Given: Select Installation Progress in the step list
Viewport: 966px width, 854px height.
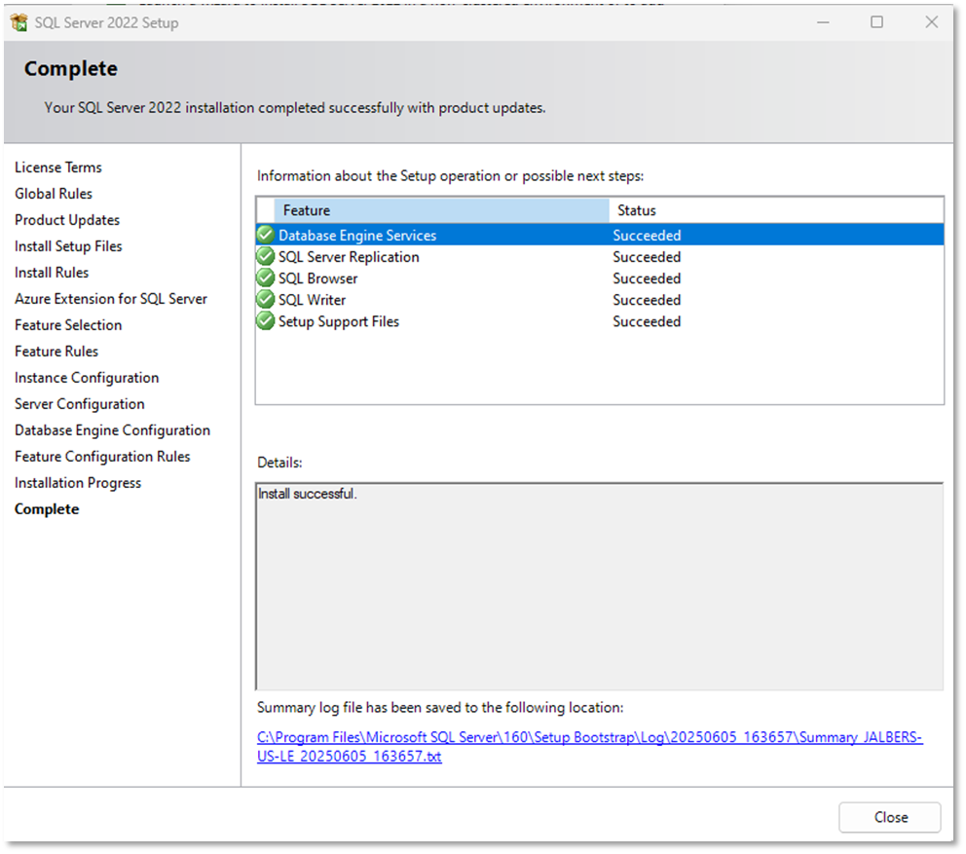Looking at the screenshot, I should [x=78, y=483].
